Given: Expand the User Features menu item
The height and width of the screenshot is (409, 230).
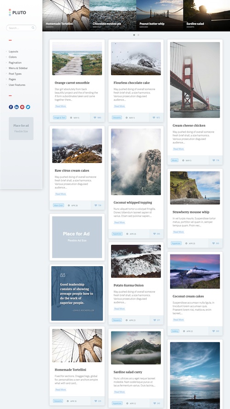Looking at the screenshot, I should pos(17,85).
